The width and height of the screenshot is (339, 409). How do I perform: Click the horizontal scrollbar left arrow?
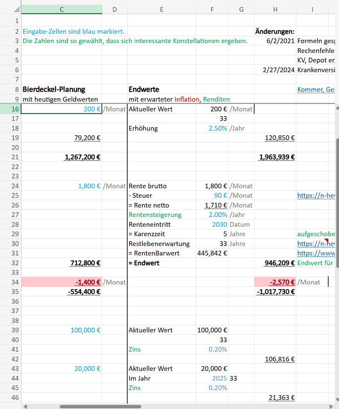pyautogui.click(x=25, y=406)
